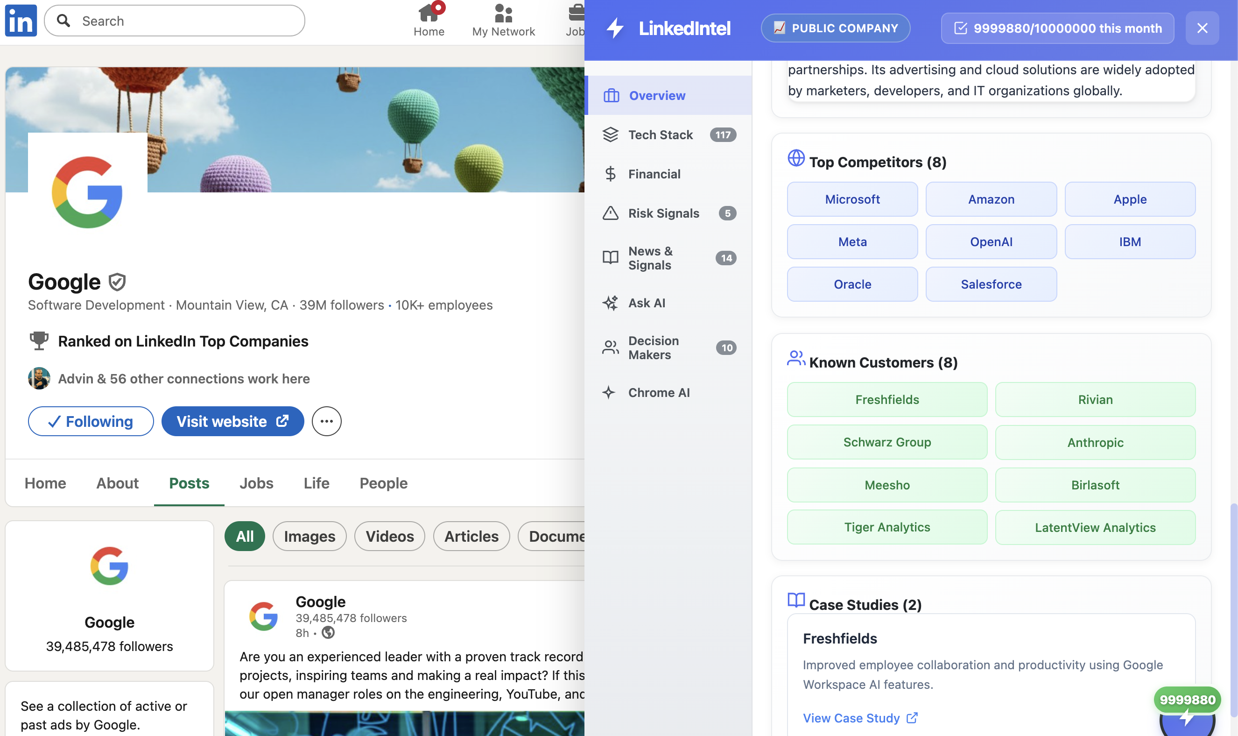Image resolution: width=1238 pixels, height=736 pixels.
Task: Open the three-dot more options menu
Action: coord(326,421)
